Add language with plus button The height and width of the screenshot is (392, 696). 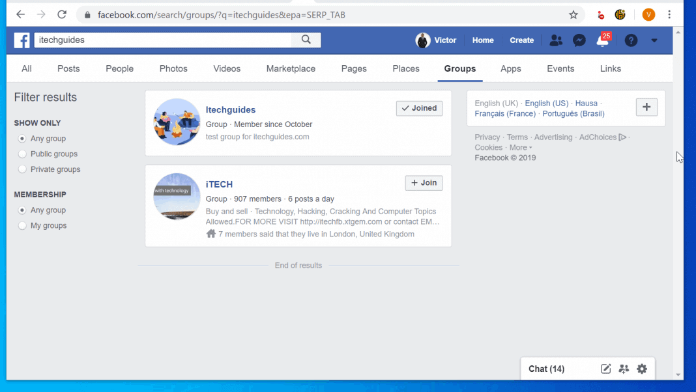coord(646,107)
